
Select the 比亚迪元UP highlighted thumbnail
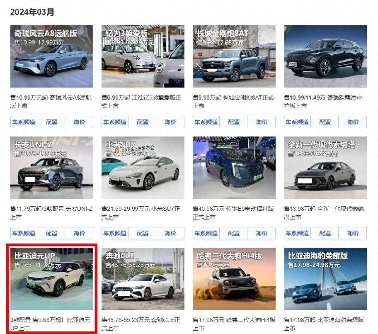click(x=51, y=279)
